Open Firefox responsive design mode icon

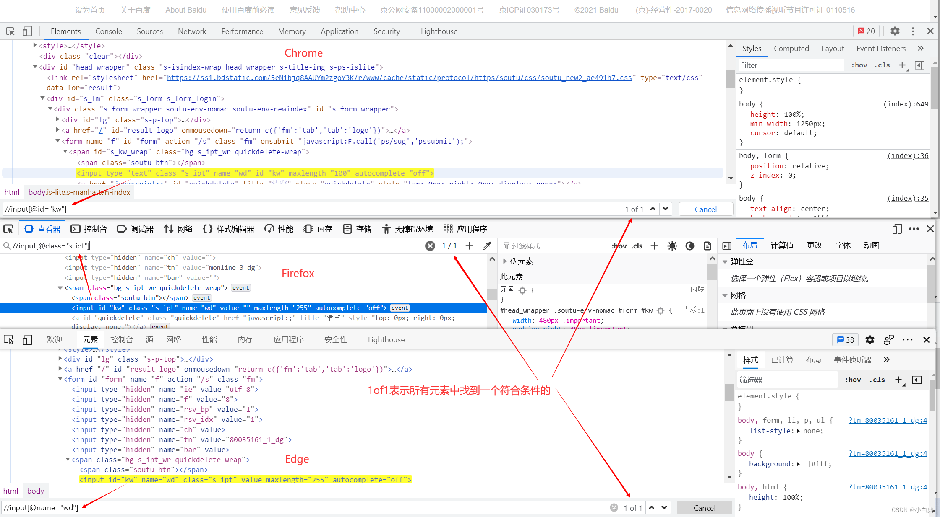coord(897,229)
